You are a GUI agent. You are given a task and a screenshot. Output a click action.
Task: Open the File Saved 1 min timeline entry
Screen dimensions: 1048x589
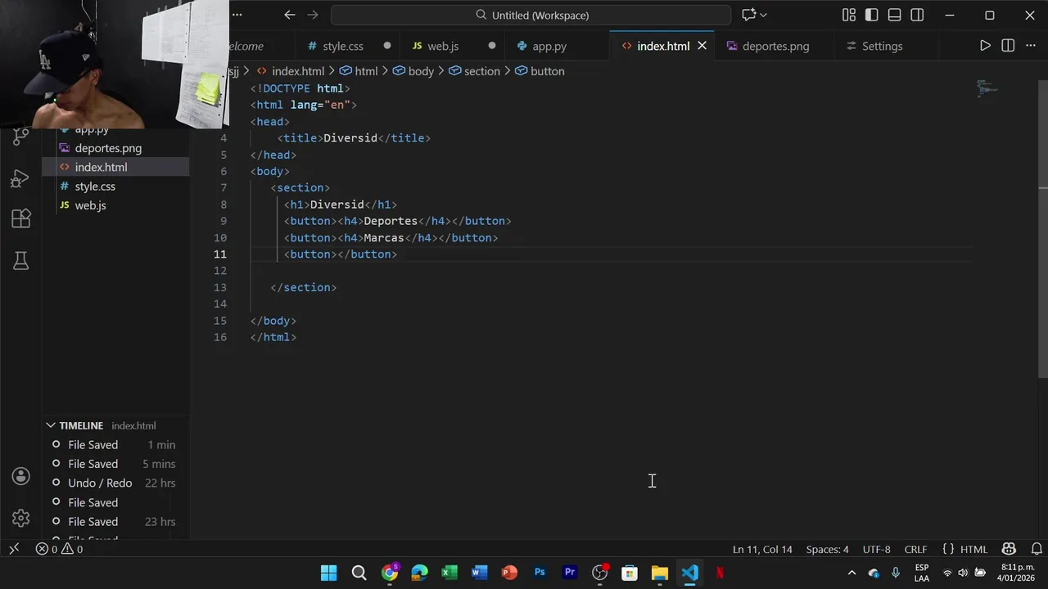point(115,445)
